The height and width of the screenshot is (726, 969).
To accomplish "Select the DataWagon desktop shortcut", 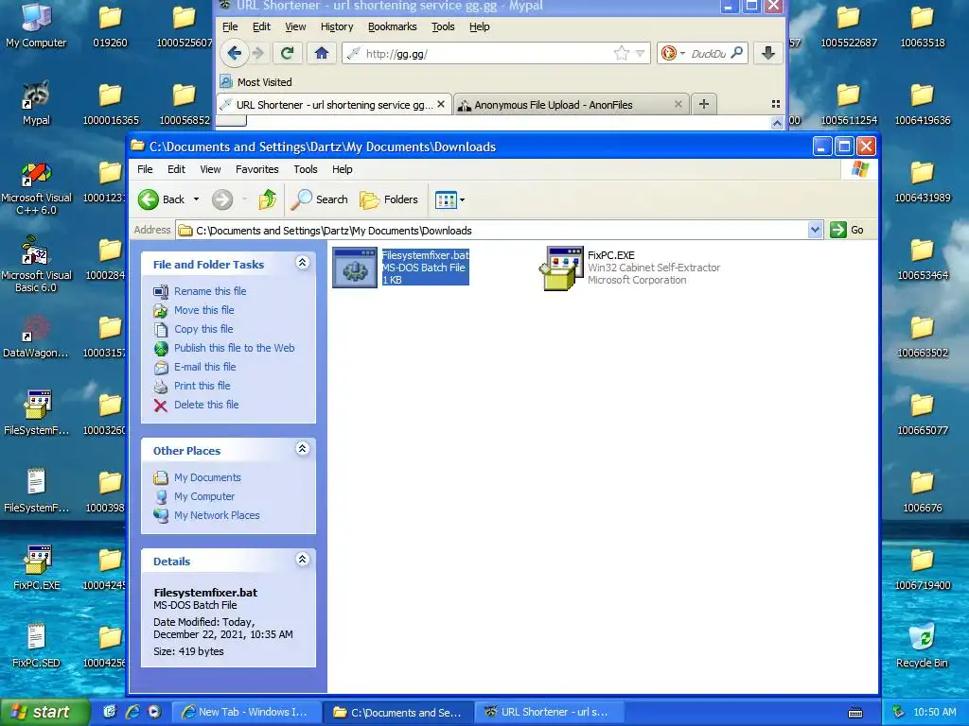I will point(36,337).
